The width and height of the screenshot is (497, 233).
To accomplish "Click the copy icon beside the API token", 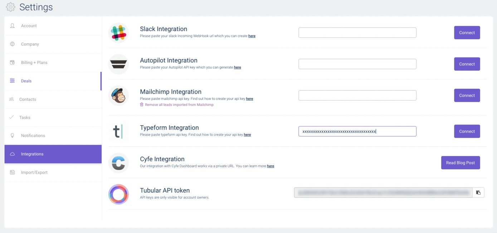I will tap(478, 193).
